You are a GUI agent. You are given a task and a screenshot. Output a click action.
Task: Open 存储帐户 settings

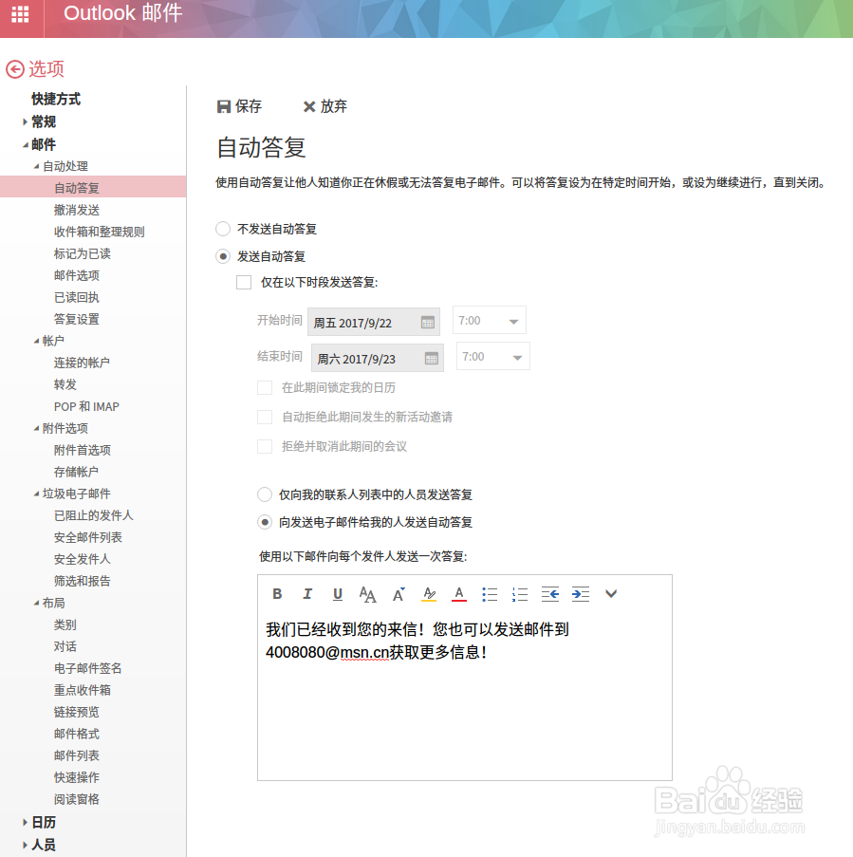click(76, 473)
